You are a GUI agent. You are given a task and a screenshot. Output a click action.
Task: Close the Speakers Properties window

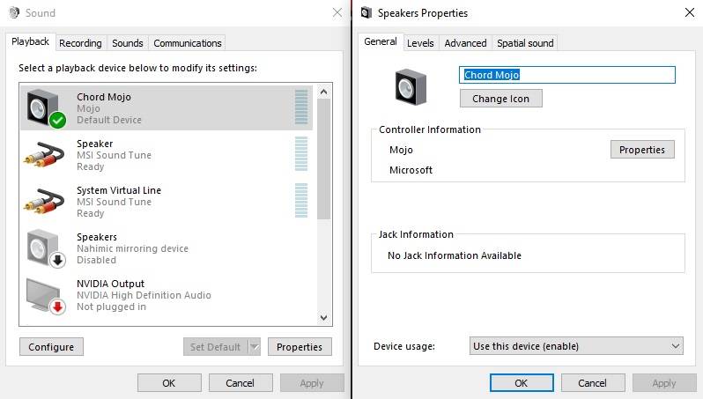[x=690, y=12]
